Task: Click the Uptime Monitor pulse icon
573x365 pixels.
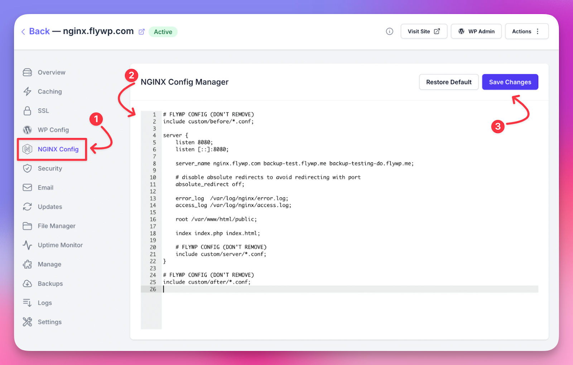Action: [x=27, y=245]
